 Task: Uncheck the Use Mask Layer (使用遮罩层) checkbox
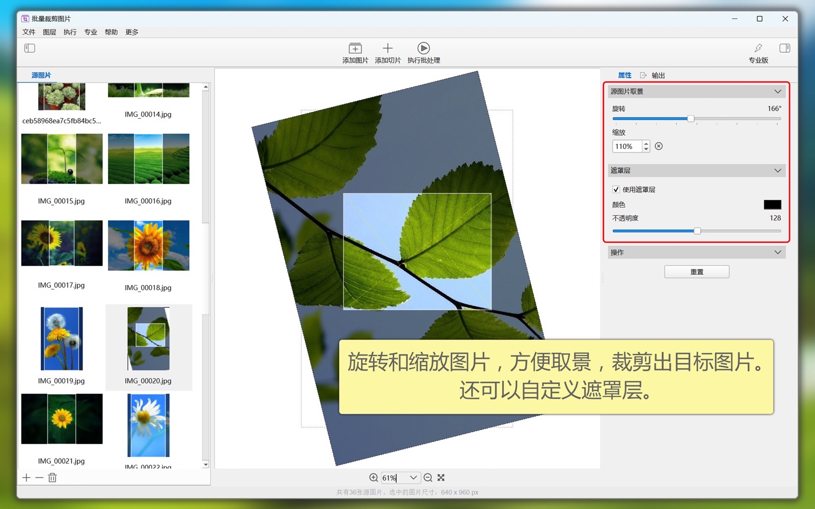point(616,189)
